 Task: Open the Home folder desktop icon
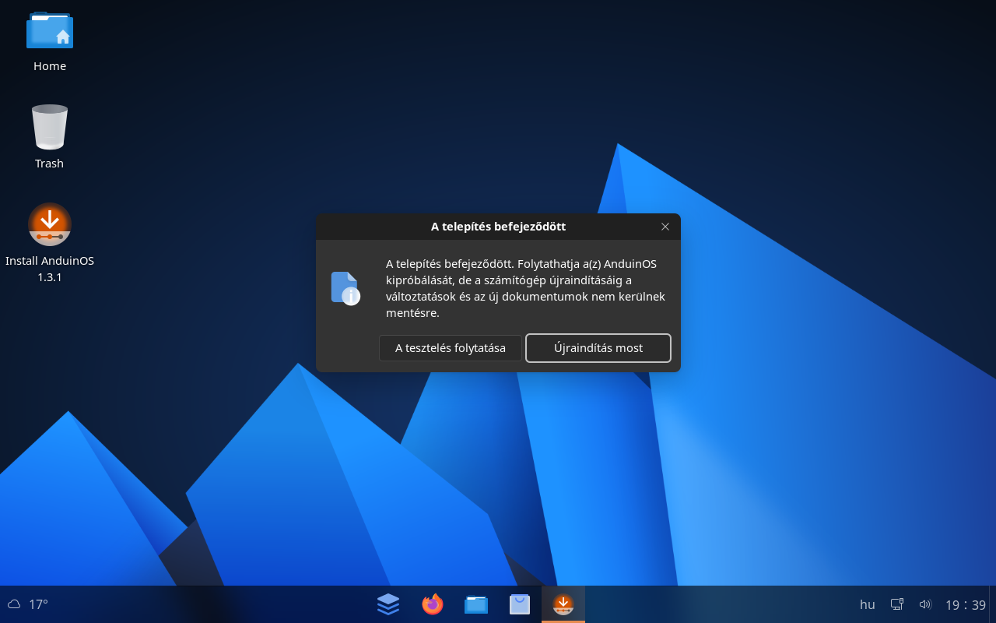pyautogui.click(x=50, y=42)
